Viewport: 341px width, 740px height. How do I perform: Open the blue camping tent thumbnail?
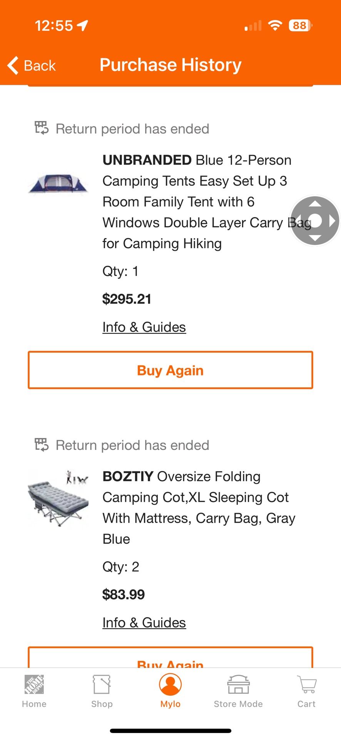click(x=59, y=184)
